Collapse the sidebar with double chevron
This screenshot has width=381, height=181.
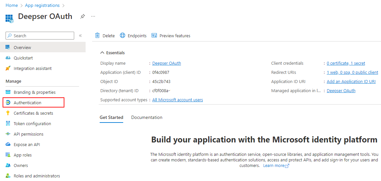[80, 36]
